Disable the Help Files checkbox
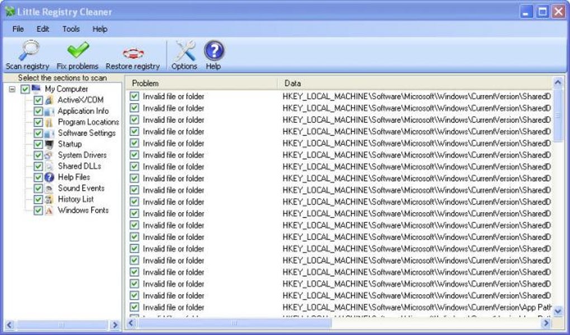The image size is (570, 335). [38, 178]
